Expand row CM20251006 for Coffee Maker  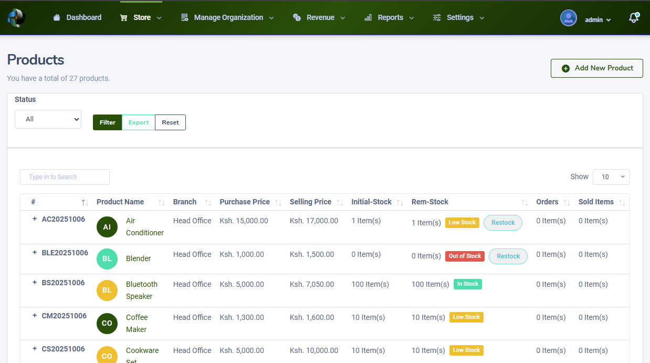pos(35,316)
